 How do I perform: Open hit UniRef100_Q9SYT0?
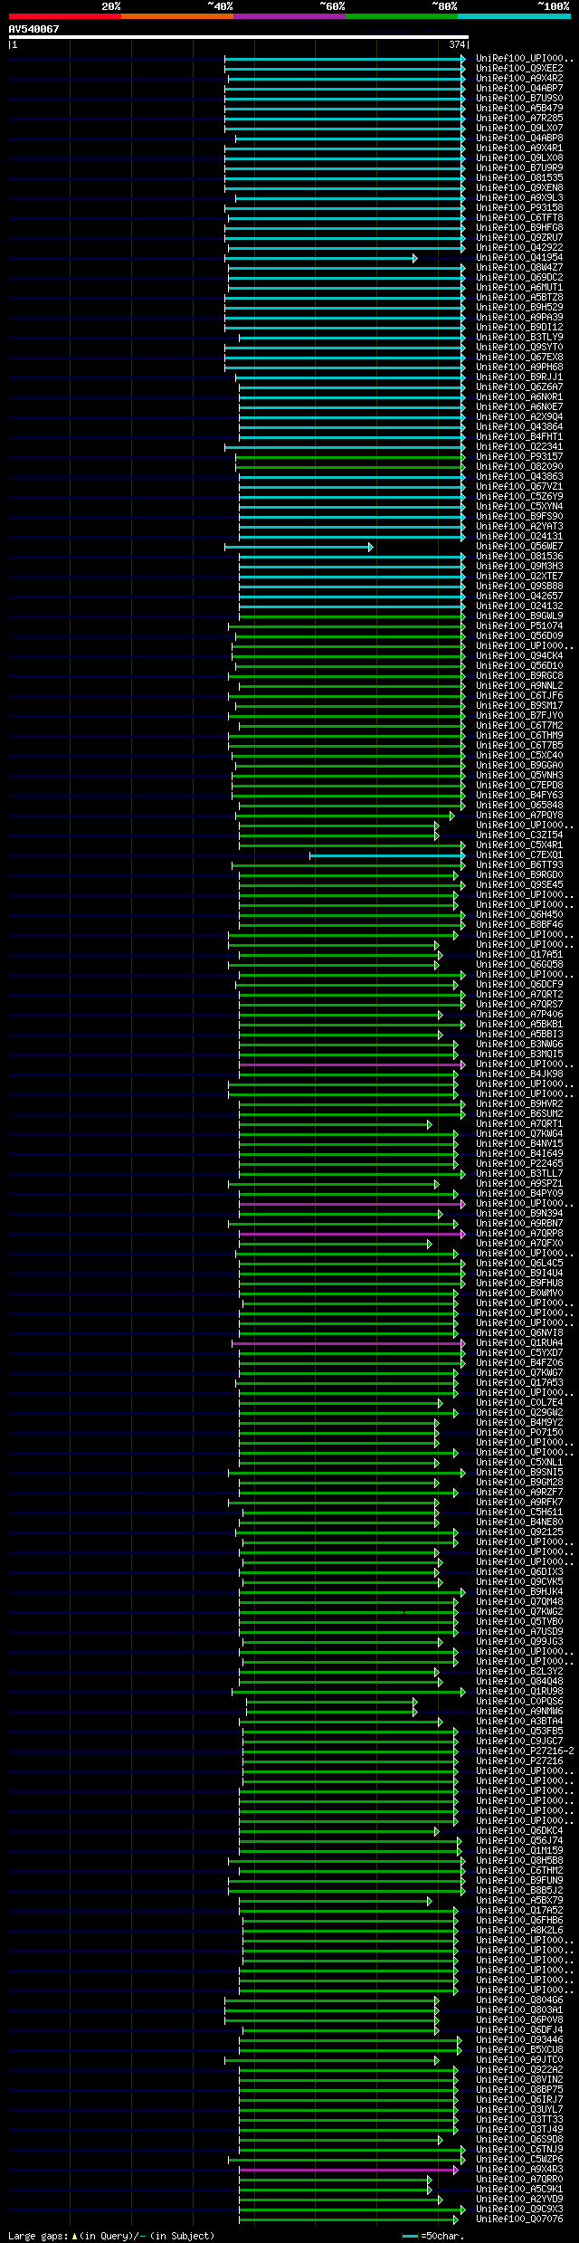(x=519, y=347)
